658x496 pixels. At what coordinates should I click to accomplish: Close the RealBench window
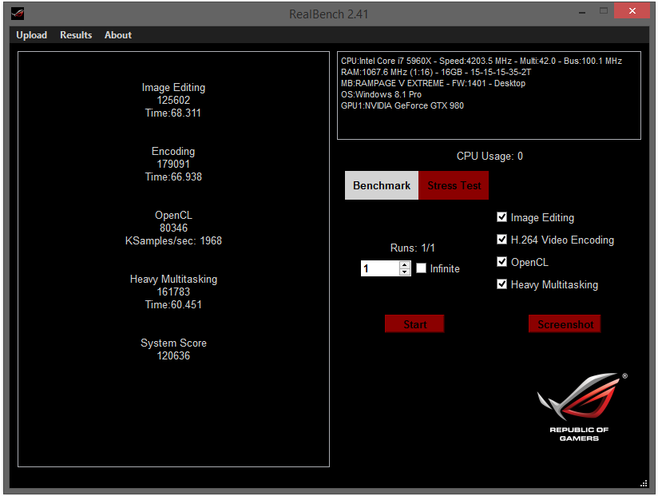[632, 11]
